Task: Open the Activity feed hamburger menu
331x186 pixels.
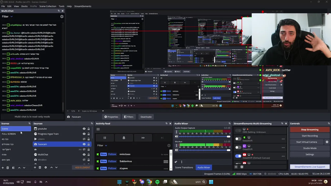Action: click(98, 129)
